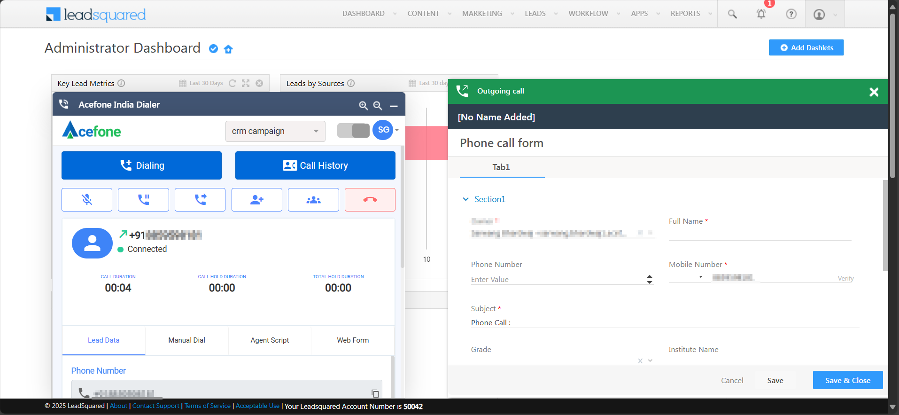
Task: Increment the Phone Number stepper arrows
Action: (650, 277)
